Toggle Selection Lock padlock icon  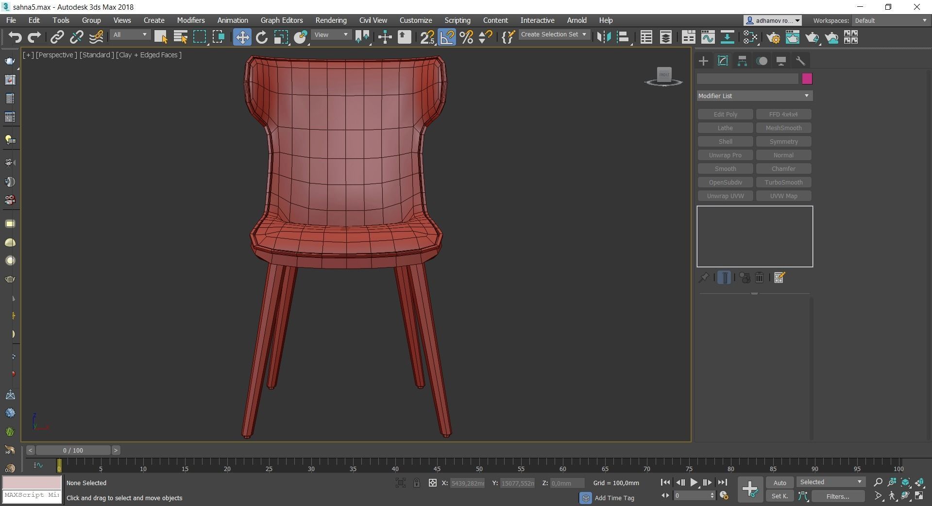pyautogui.click(x=417, y=483)
